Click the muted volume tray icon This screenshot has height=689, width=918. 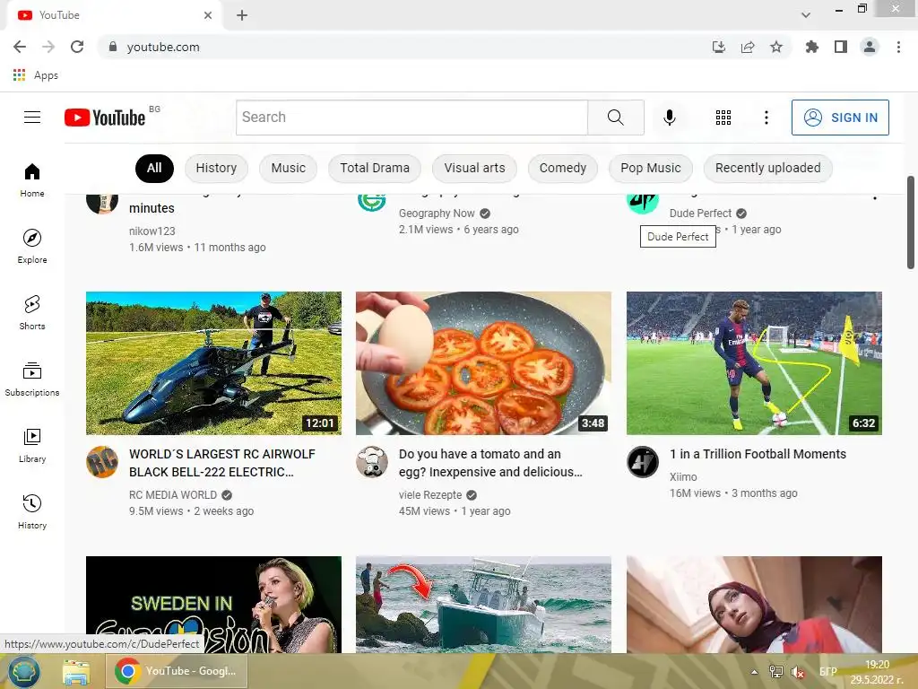click(797, 672)
